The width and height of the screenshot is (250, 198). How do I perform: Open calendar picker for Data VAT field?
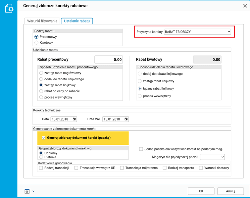(126, 119)
